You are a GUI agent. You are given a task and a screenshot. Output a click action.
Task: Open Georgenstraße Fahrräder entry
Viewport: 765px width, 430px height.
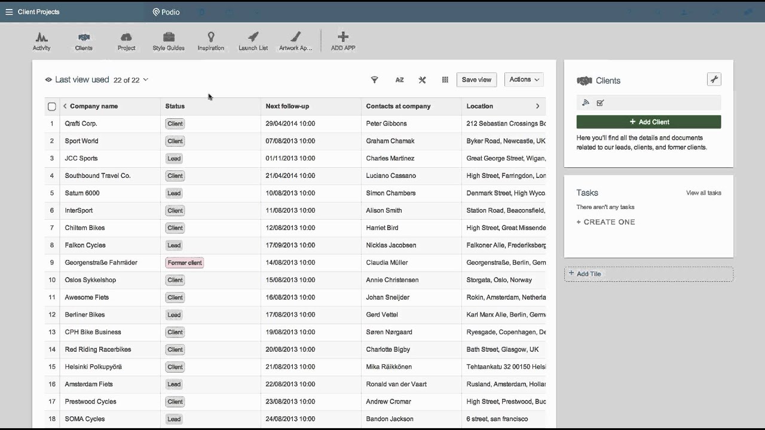pyautogui.click(x=101, y=262)
